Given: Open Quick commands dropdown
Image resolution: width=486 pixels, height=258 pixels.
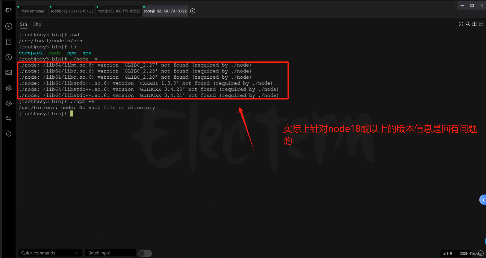Looking at the screenshot, I should click(50, 253).
